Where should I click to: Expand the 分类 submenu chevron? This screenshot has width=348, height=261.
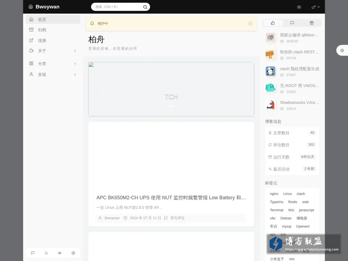pos(75,64)
